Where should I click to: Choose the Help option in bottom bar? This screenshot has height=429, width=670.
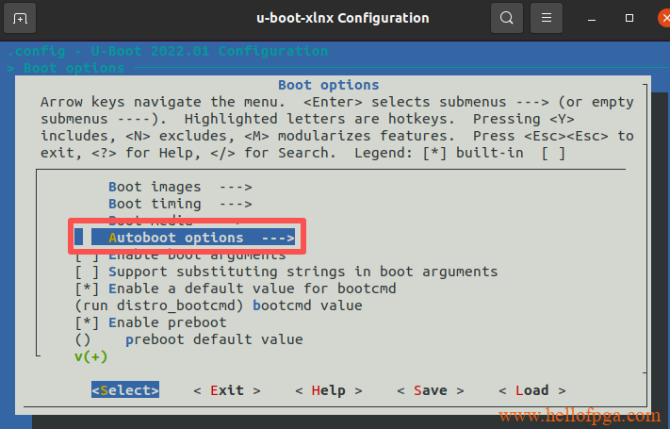(328, 390)
